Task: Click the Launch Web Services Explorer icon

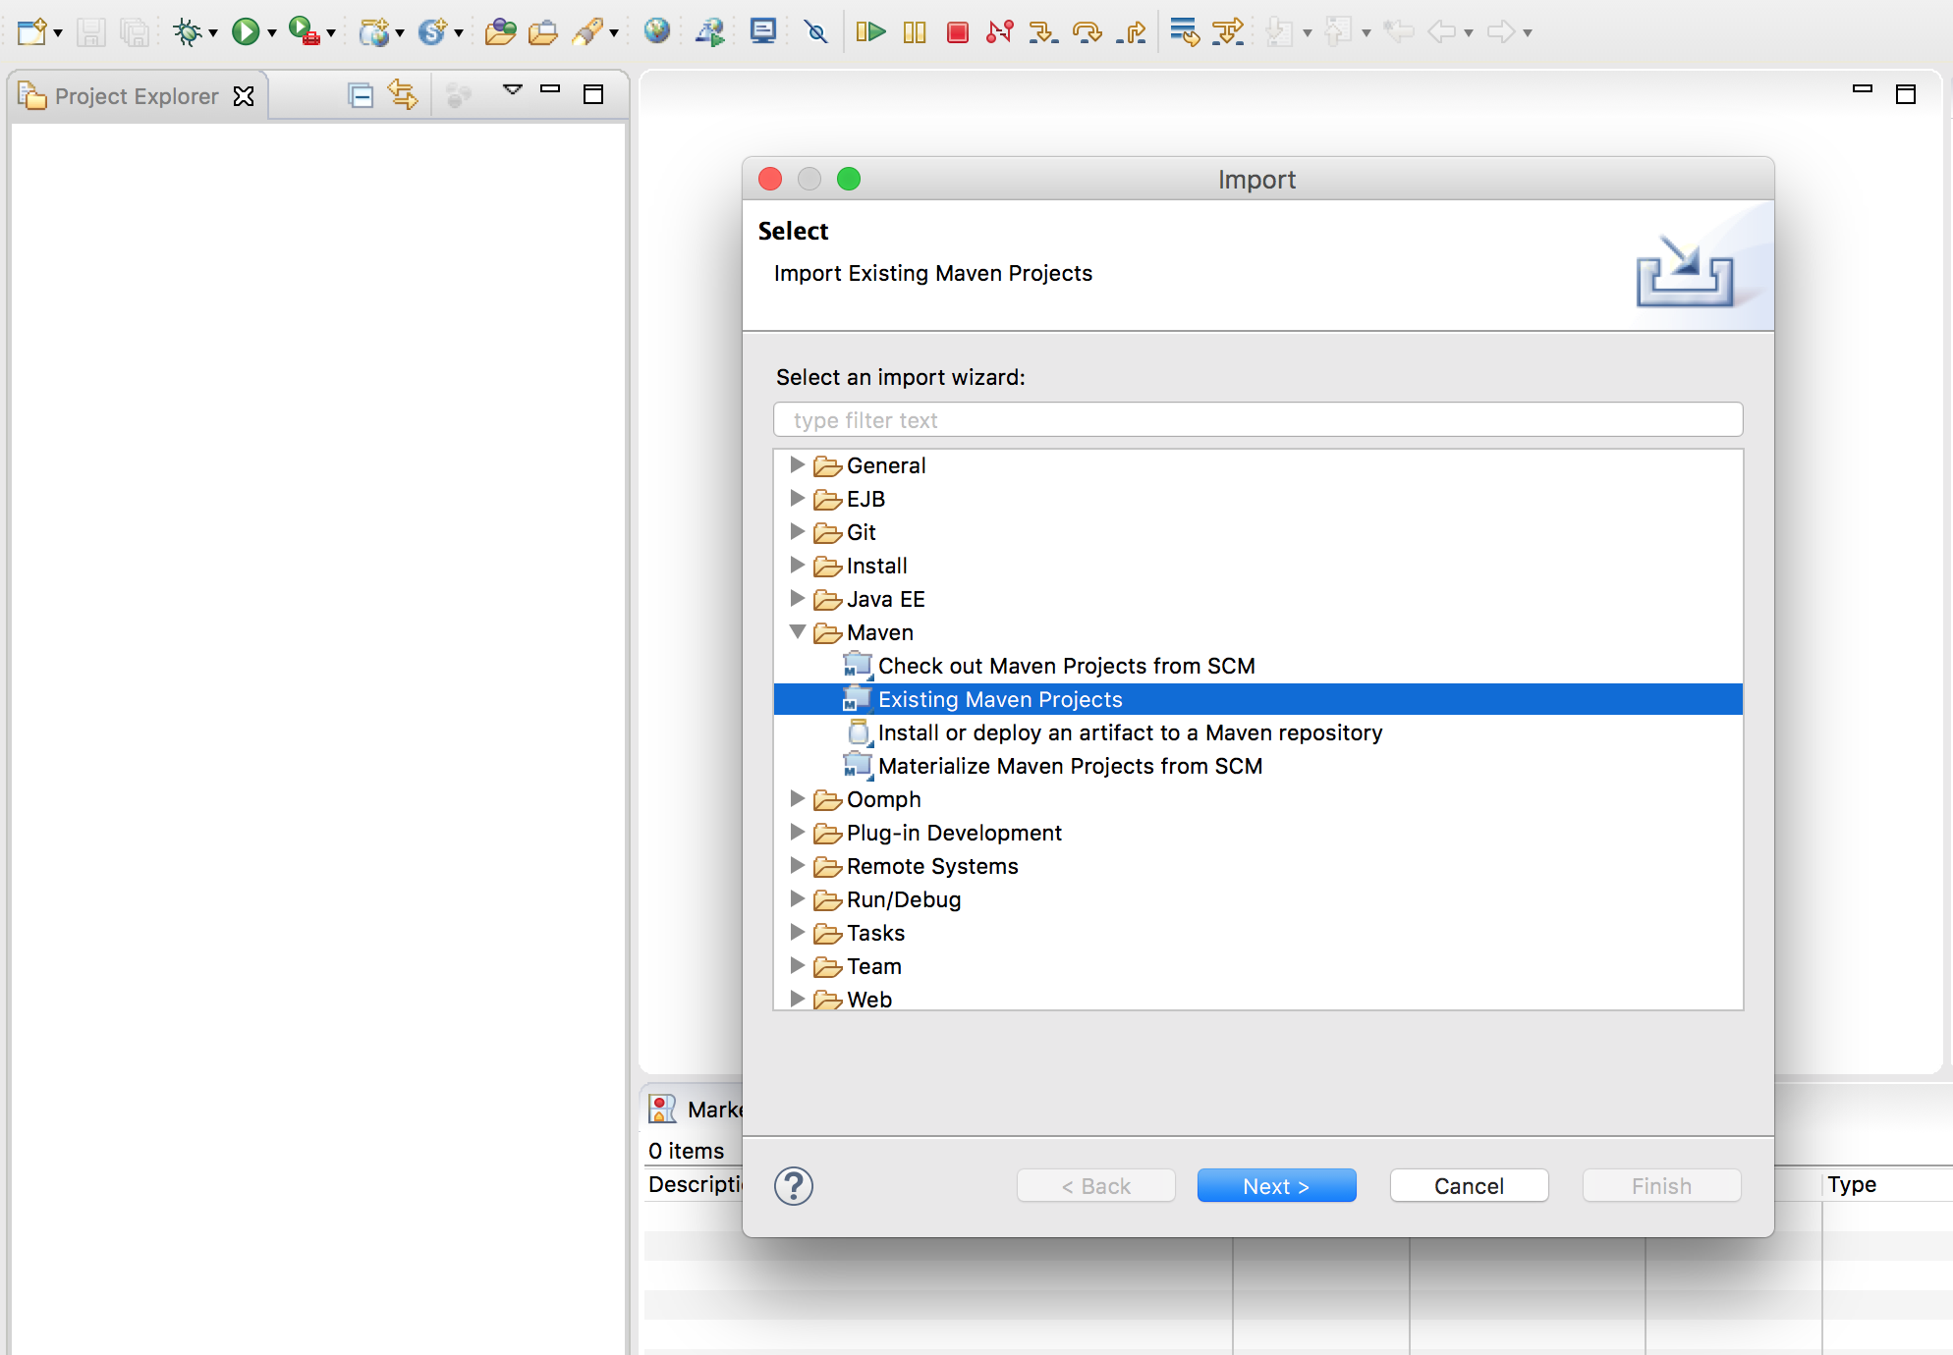Action: [710, 32]
